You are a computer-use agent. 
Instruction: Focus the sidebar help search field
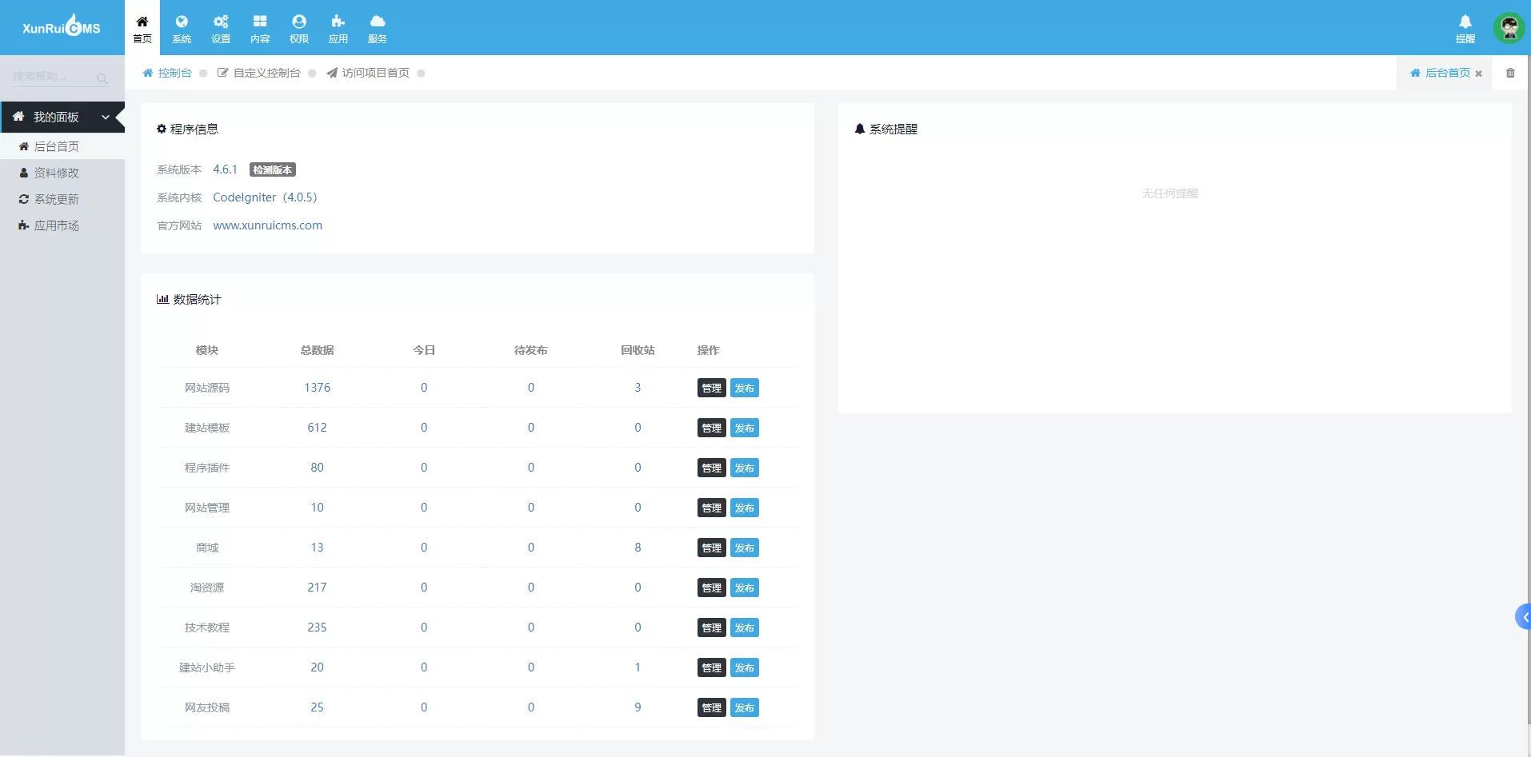pyautogui.click(x=53, y=77)
